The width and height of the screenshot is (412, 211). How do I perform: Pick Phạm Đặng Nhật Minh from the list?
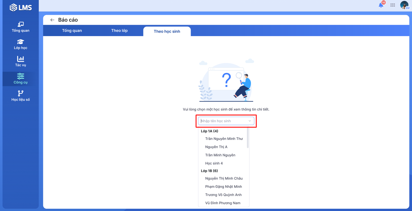tap(223, 187)
